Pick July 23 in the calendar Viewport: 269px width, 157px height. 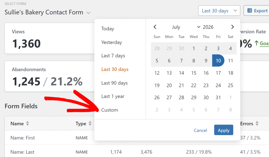click(206, 85)
